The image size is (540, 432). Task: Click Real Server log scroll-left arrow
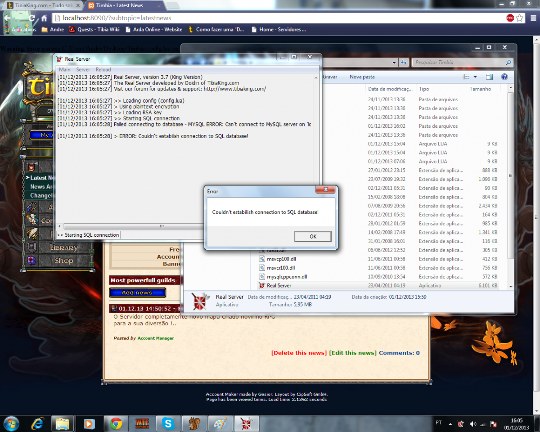60,226
